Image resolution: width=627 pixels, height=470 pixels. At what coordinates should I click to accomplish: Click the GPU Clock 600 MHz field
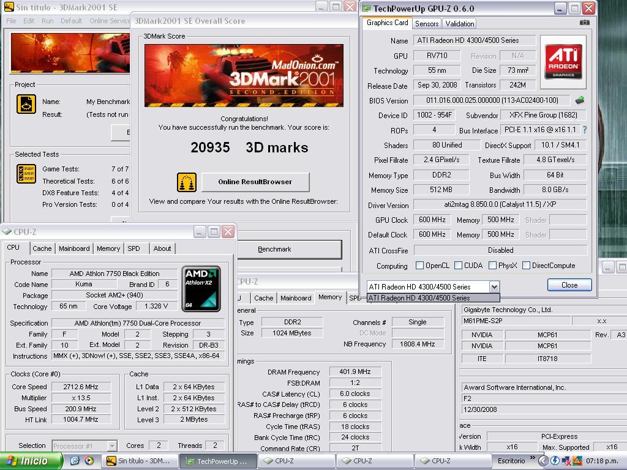pos(432,220)
